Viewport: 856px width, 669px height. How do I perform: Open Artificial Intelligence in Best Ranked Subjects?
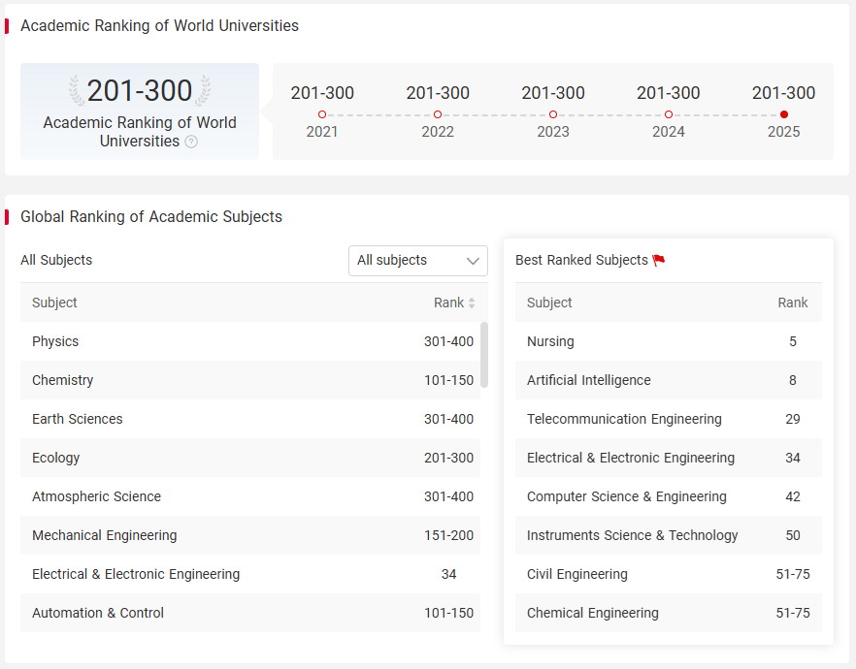coord(668,380)
